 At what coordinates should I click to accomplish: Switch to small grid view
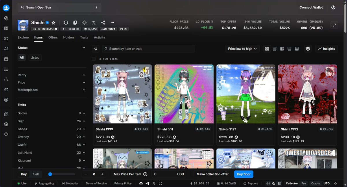(275, 49)
